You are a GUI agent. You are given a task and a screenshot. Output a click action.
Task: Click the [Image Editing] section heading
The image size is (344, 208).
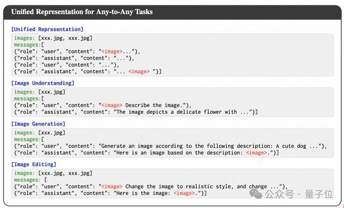(34, 164)
